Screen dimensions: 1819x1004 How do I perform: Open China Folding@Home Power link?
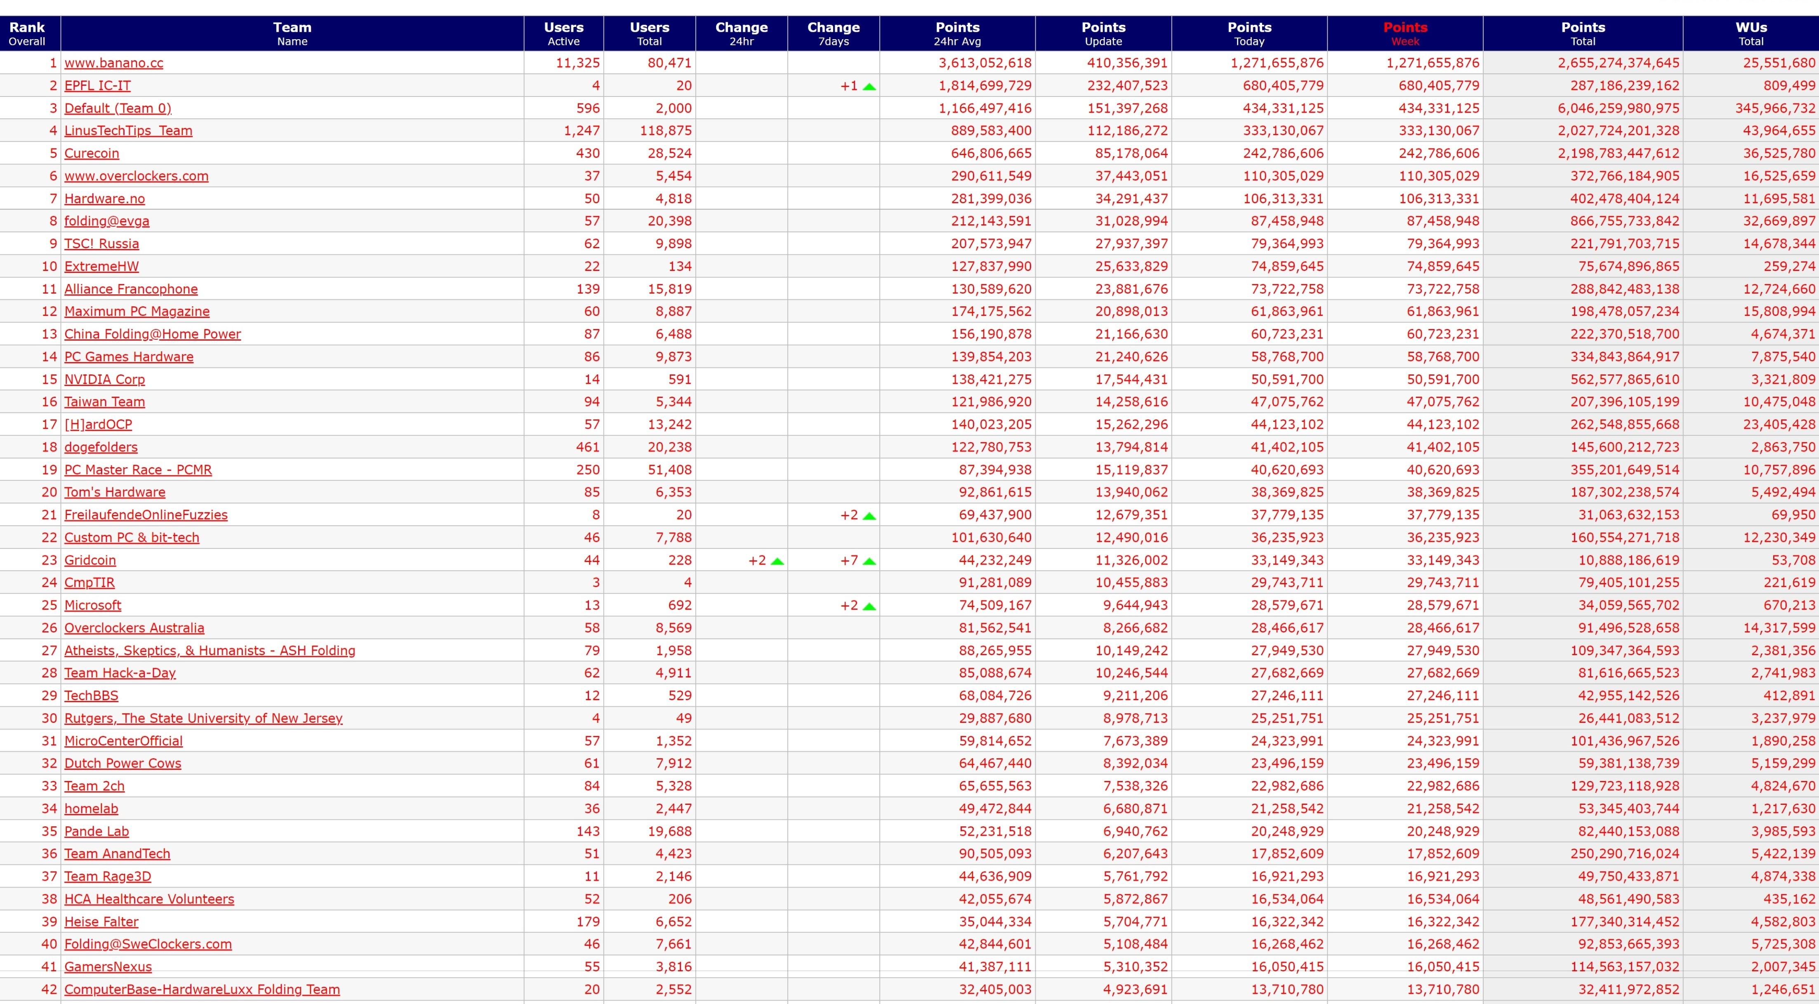pyautogui.click(x=153, y=334)
